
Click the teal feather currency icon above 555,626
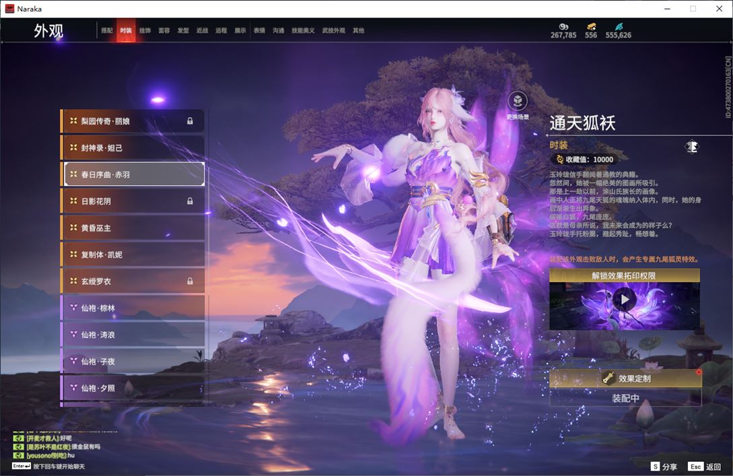tap(619, 27)
